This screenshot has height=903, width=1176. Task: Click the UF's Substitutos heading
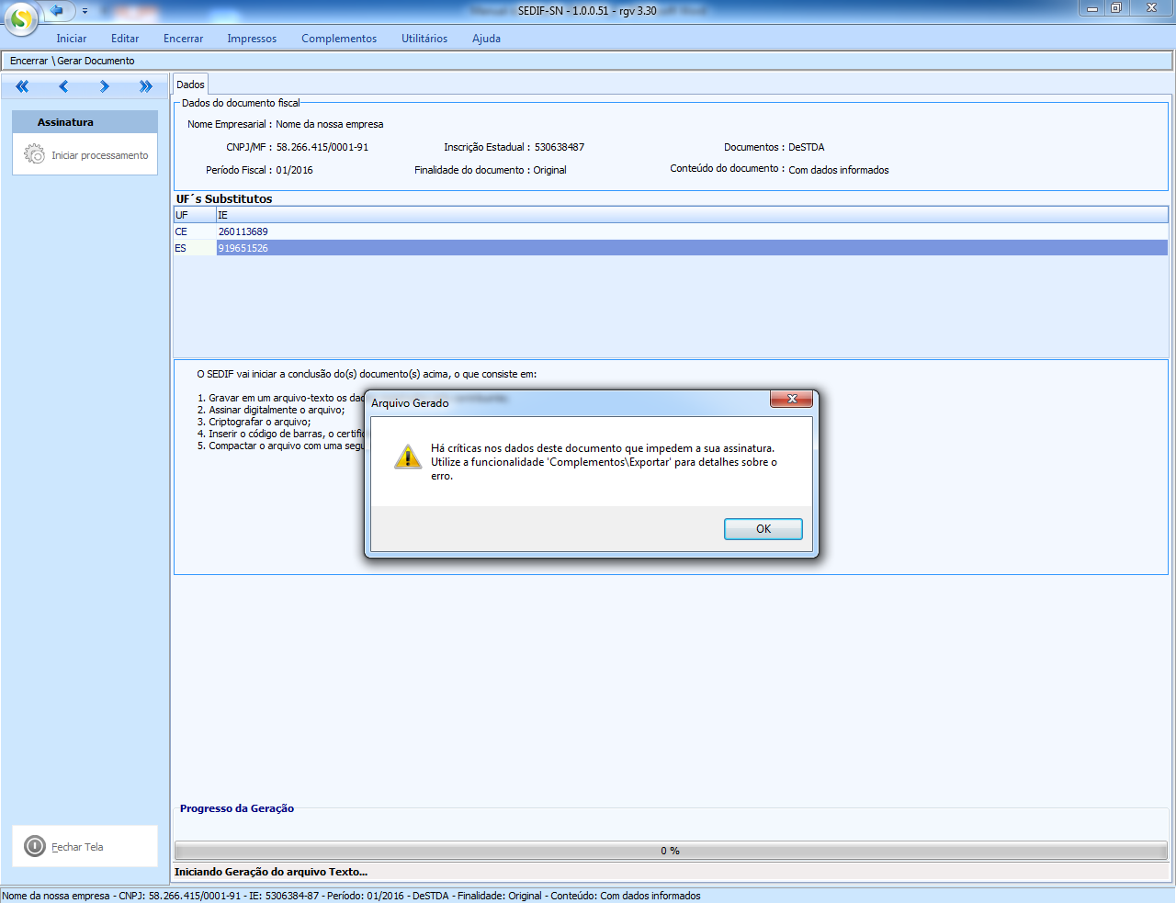coord(224,198)
